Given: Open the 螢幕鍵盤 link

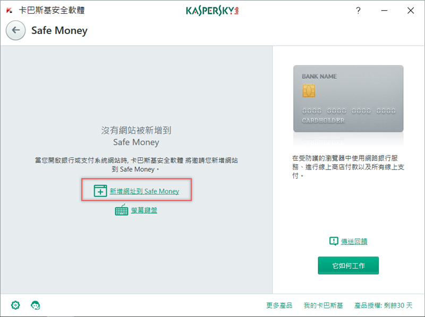Looking at the screenshot, I should click(x=144, y=210).
